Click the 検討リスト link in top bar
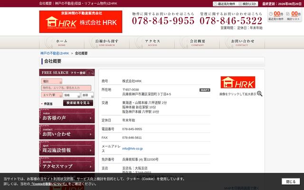Image resolution: width=304 pixels, height=190 pixels. (247, 4)
